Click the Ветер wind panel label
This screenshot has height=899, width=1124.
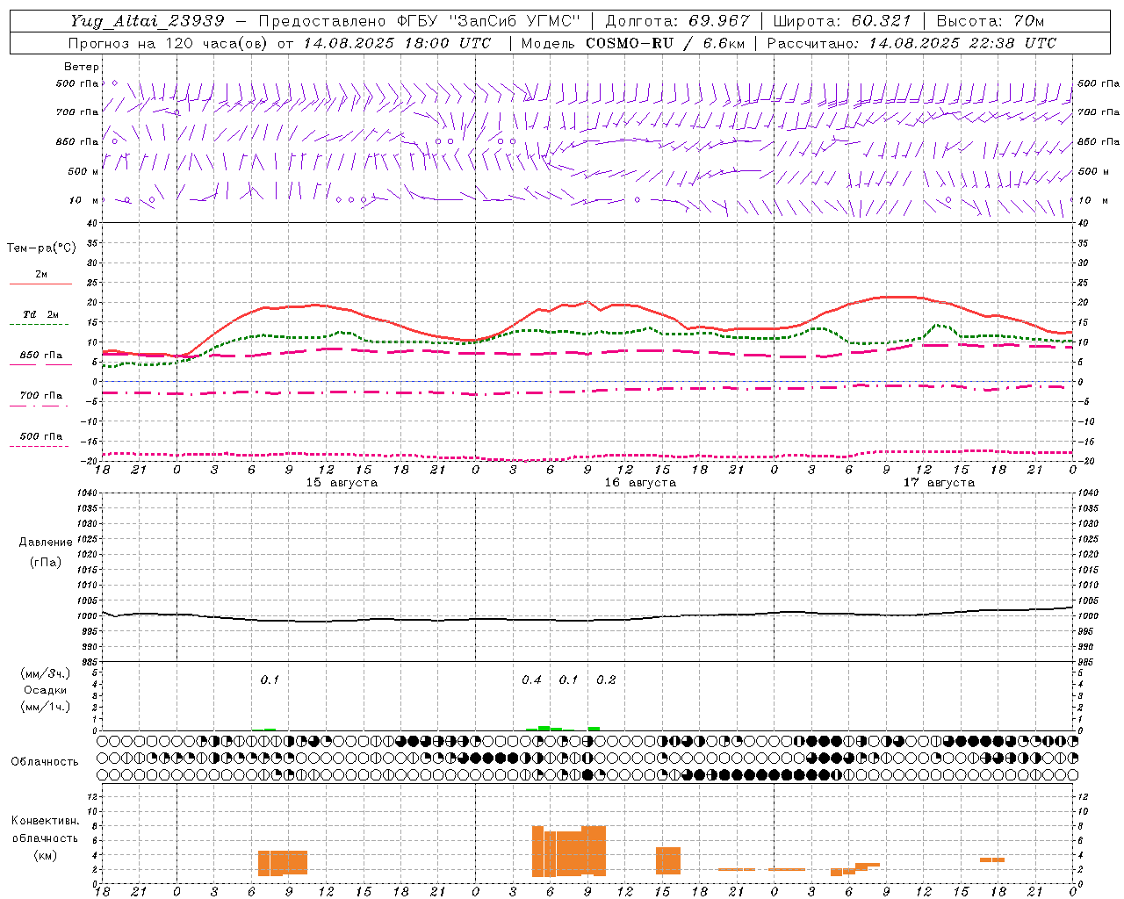click(x=82, y=67)
